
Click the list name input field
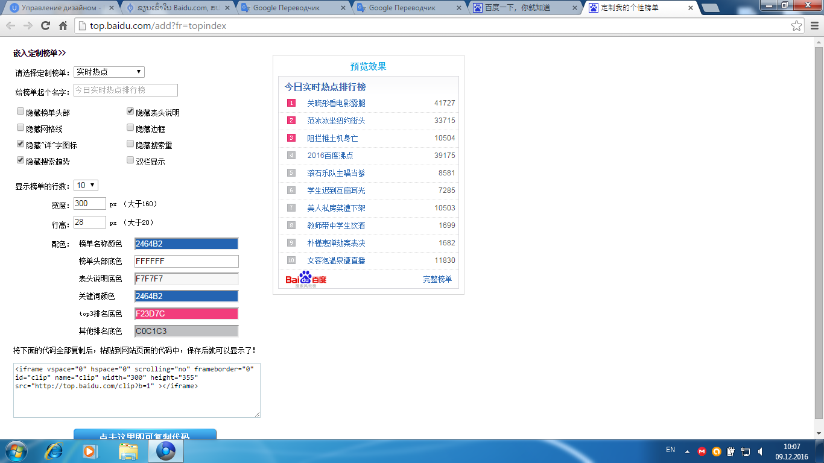point(125,90)
